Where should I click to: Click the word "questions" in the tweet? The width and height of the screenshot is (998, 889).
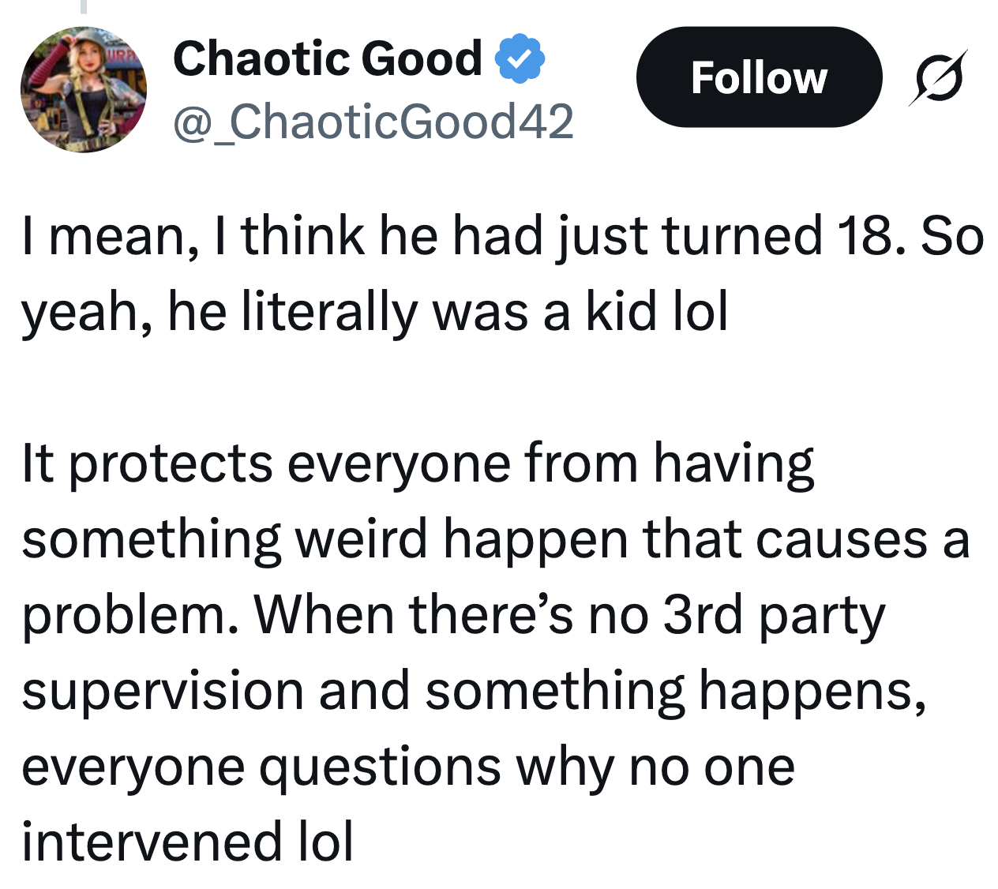(380, 768)
